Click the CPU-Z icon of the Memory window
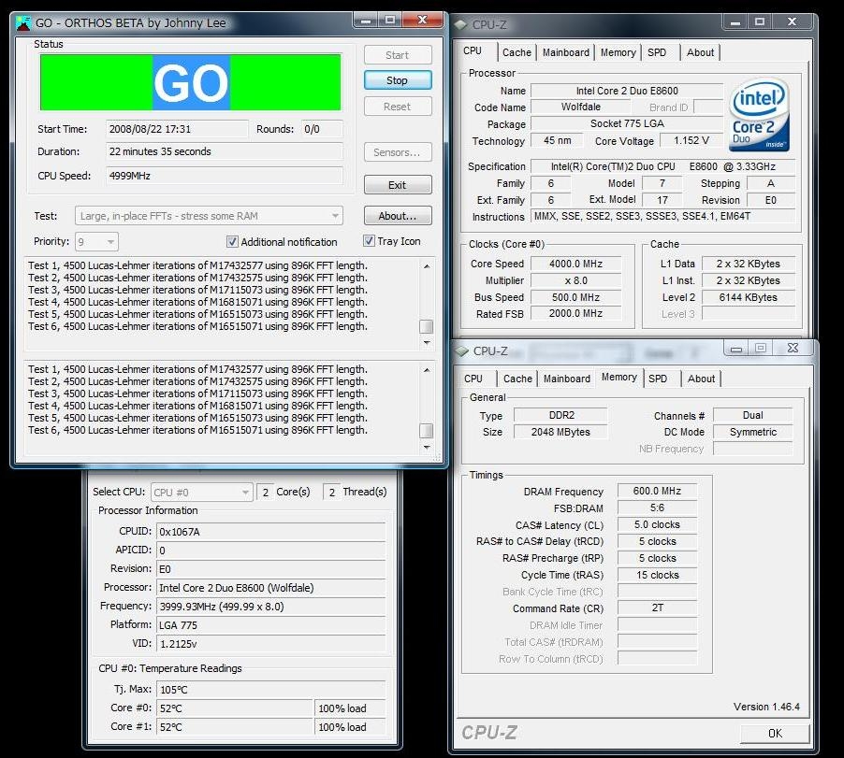This screenshot has width=844, height=758. pyautogui.click(x=461, y=350)
